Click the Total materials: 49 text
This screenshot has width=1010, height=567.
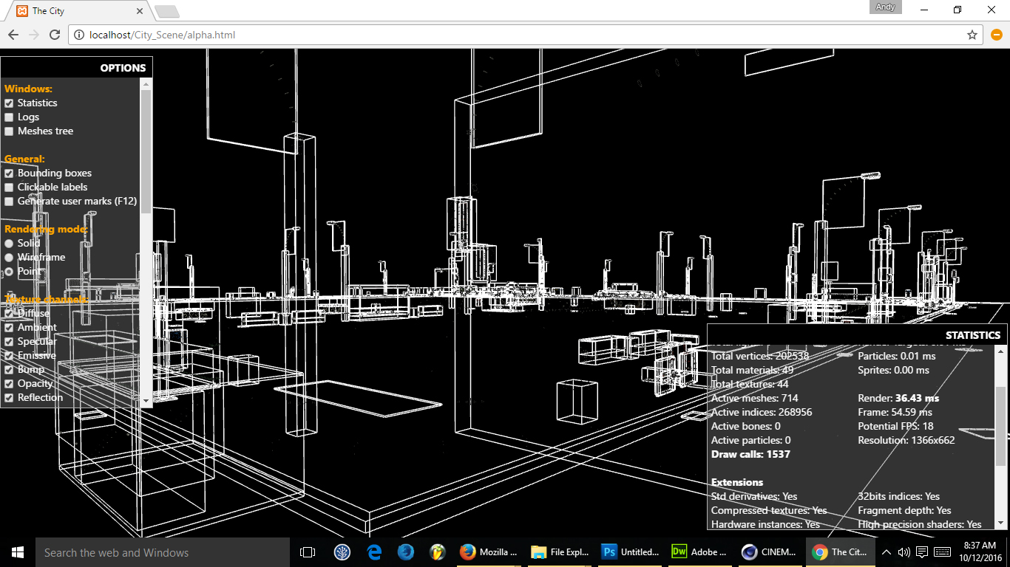click(x=752, y=371)
